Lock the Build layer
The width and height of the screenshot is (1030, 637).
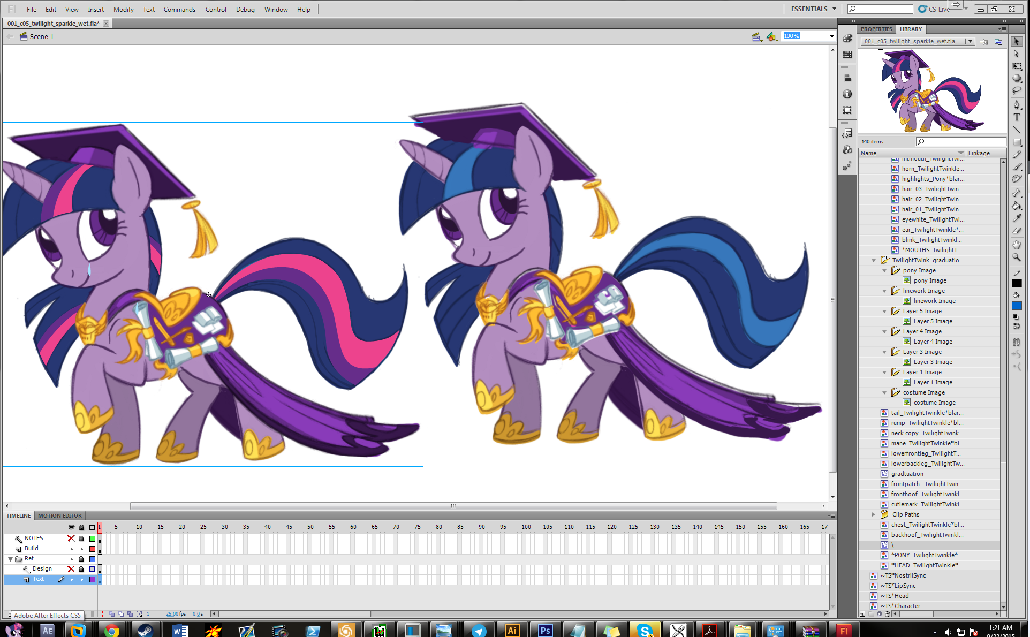[81, 549]
